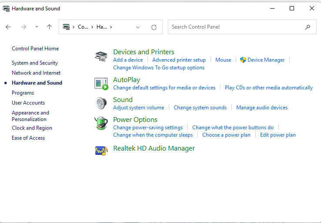Image resolution: width=321 pixels, height=223 pixels.
Task: Open the Realtek HD Audio Manager icon
Action: (x=101, y=150)
